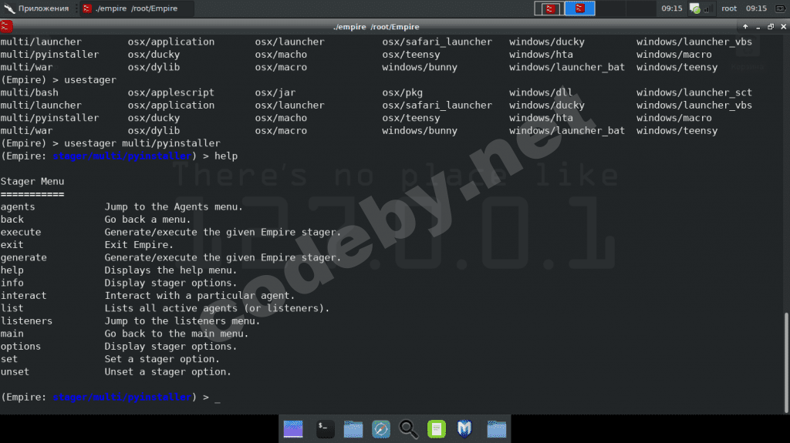The height and width of the screenshot is (443, 790).
Task: Open the root user menu
Action: point(729,8)
